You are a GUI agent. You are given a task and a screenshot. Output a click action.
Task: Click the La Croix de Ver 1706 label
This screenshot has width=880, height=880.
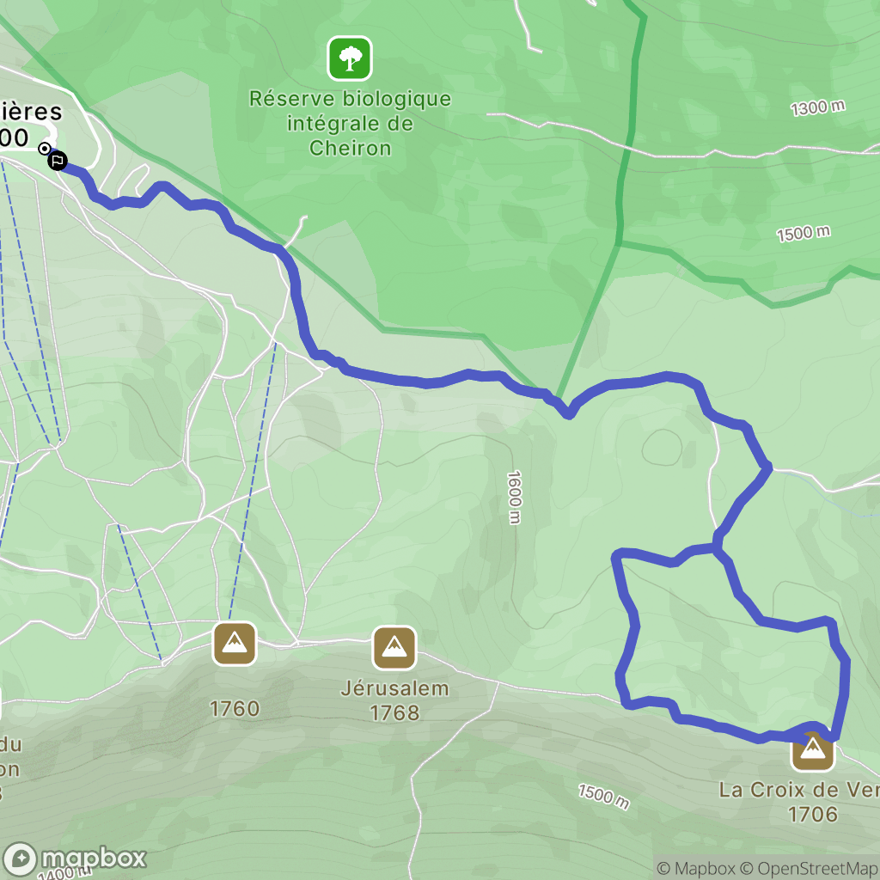point(800,802)
